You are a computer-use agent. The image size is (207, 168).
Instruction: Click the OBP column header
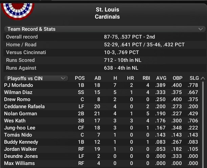pyautogui.click(x=178, y=78)
